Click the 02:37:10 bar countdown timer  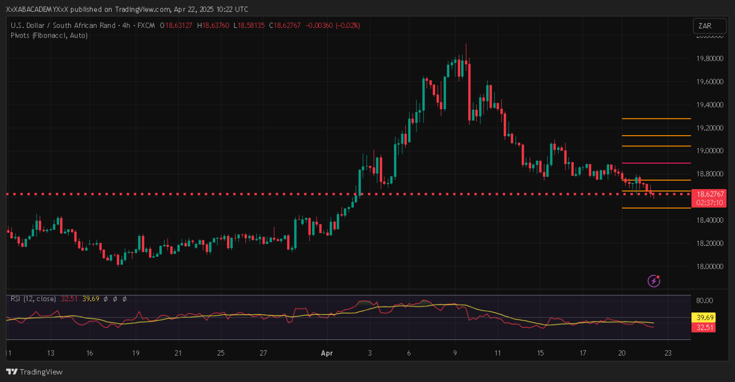(708, 202)
